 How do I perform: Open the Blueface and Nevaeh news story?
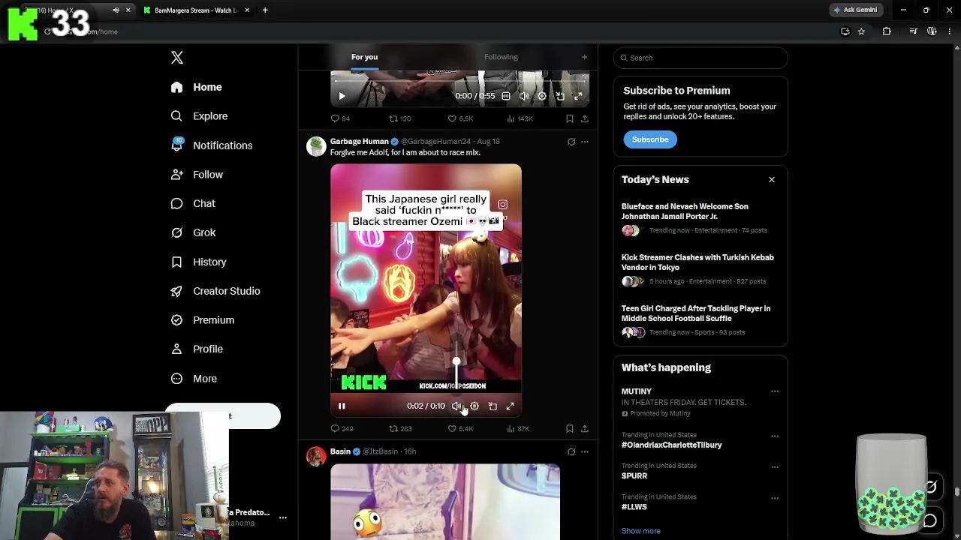click(700, 218)
